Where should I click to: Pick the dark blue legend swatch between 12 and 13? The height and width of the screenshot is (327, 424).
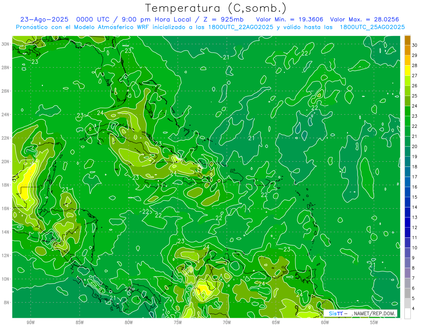click(407, 222)
